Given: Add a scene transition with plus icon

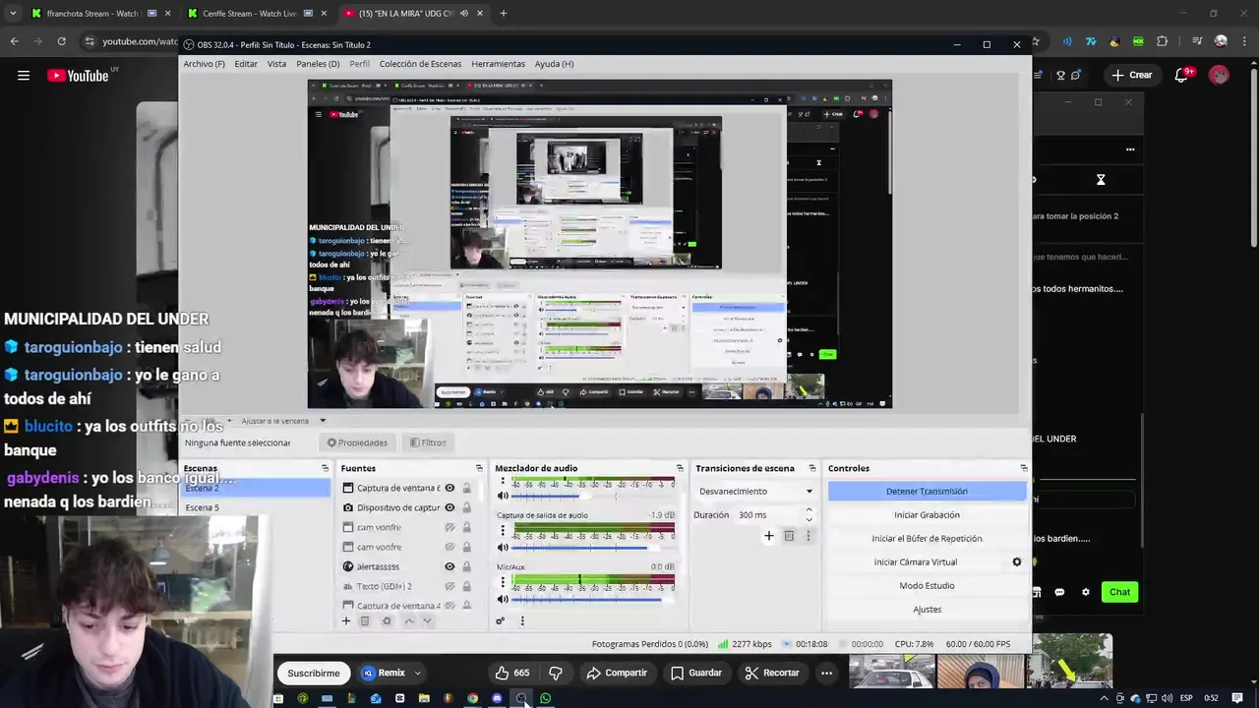Looking at the screenshot, I should pos(768,536).
